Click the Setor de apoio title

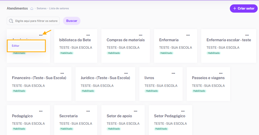pos(119,116)
